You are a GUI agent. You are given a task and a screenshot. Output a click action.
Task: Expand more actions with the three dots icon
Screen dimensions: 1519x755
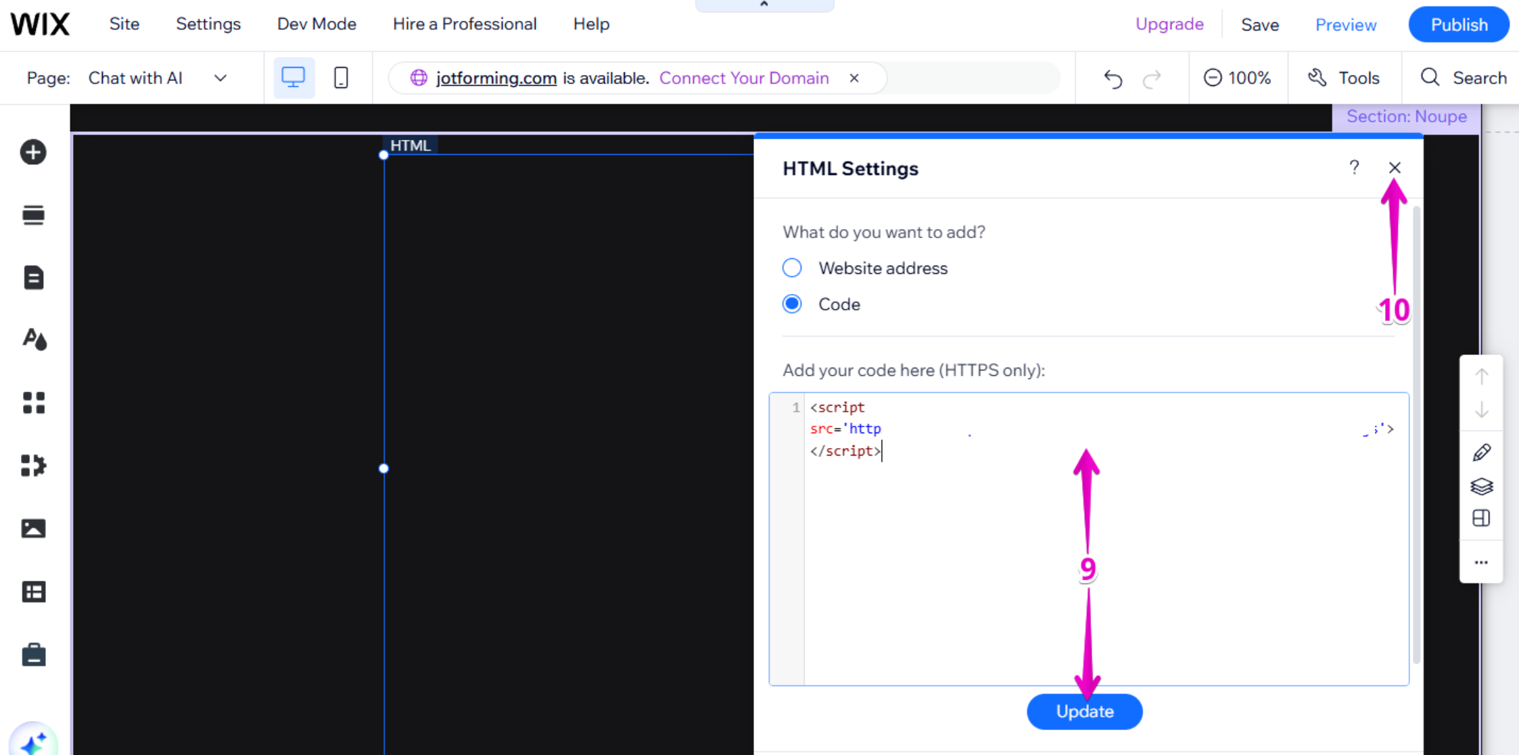pos(1482,562)
